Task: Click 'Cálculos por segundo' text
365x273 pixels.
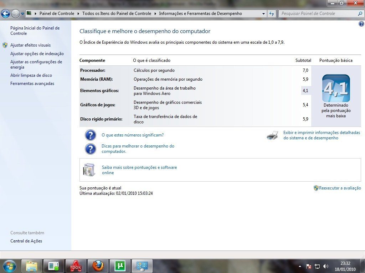Action: click(154, 70)
